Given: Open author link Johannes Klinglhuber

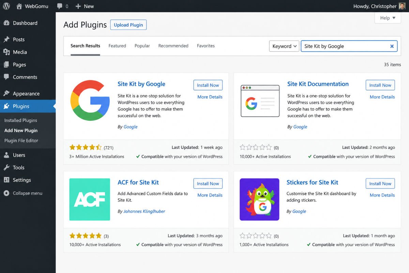Looking at the screenshot, I should tap(144, 211).
